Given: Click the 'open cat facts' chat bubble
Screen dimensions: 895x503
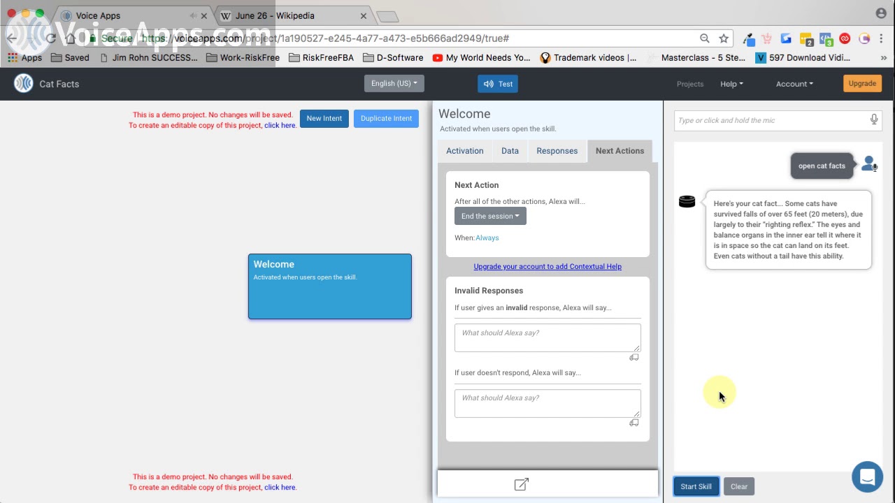Looking at the screenshot, I should 822,166.
